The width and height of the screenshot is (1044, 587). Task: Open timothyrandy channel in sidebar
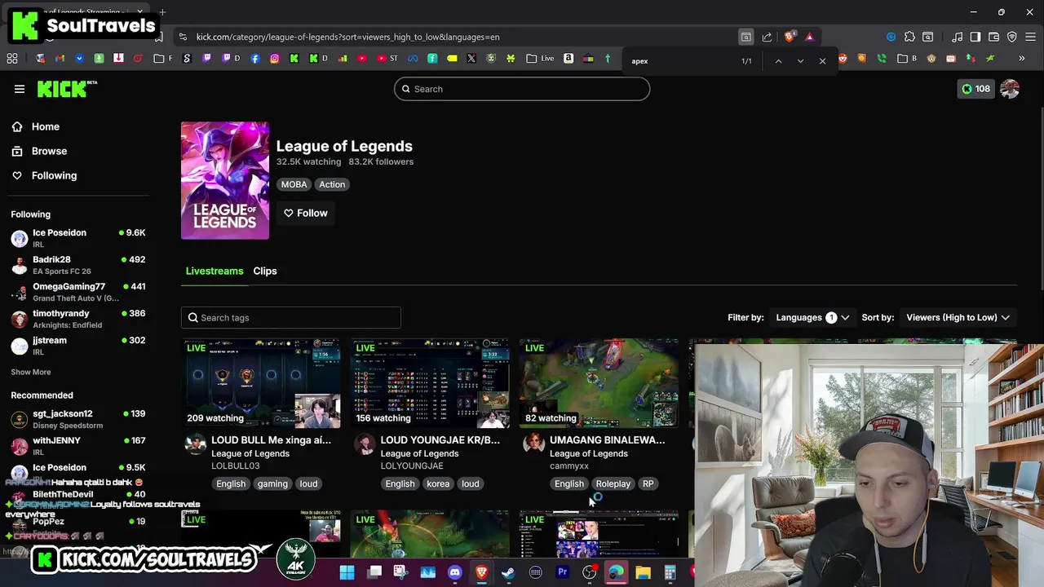click(78, 319)
